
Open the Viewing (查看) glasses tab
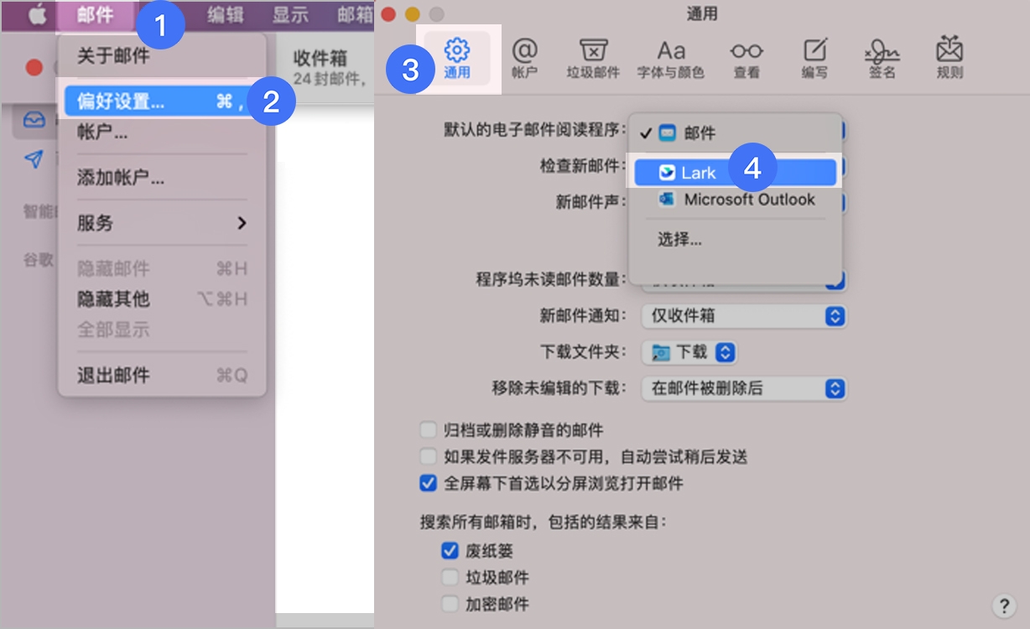coord(746,58)
